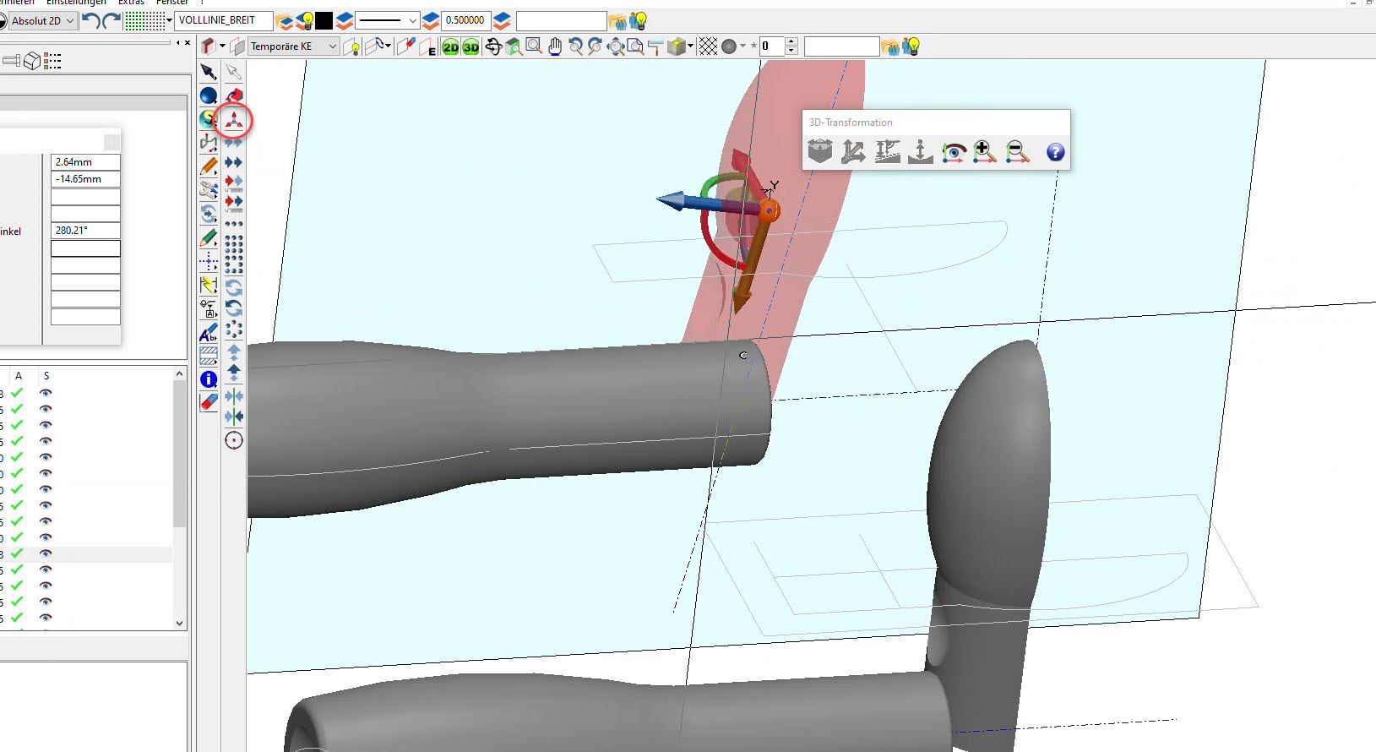1376x752 pixels.
Task: Click the 280.21° angle input field
Action: 85,230
